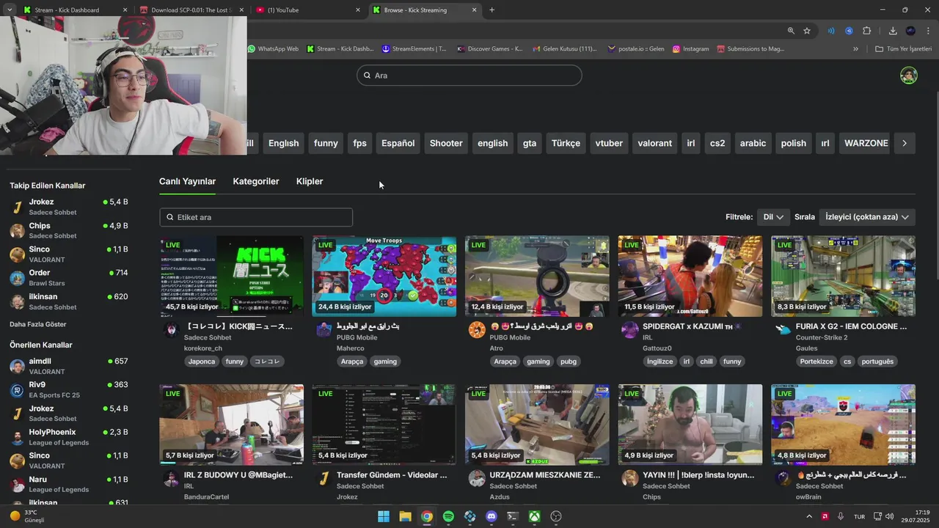Screen dimensions: 939x528
Task: Open the Chrome extensions puzzle icon
Action: (x=866, y=31)
